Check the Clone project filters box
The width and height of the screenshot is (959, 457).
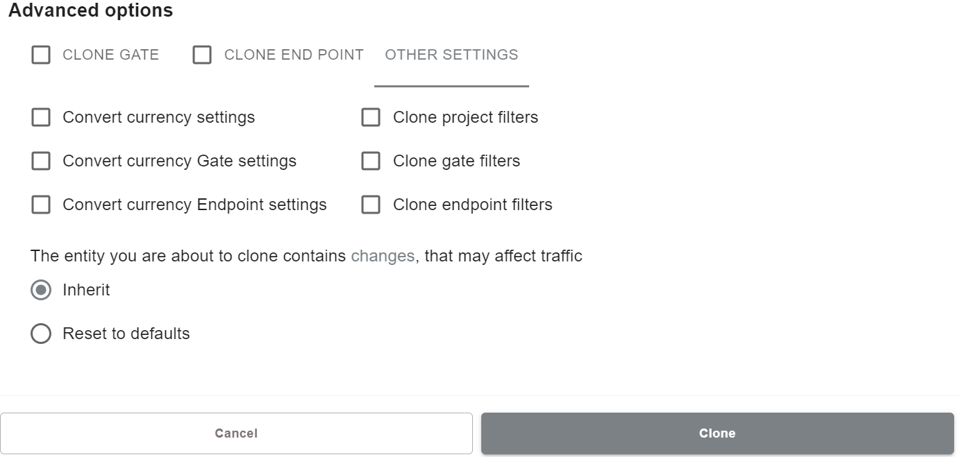coord(371,117)
